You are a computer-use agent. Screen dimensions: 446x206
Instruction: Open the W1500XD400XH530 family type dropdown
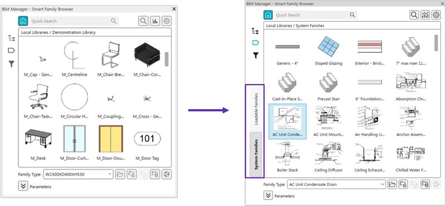[78, 174]
